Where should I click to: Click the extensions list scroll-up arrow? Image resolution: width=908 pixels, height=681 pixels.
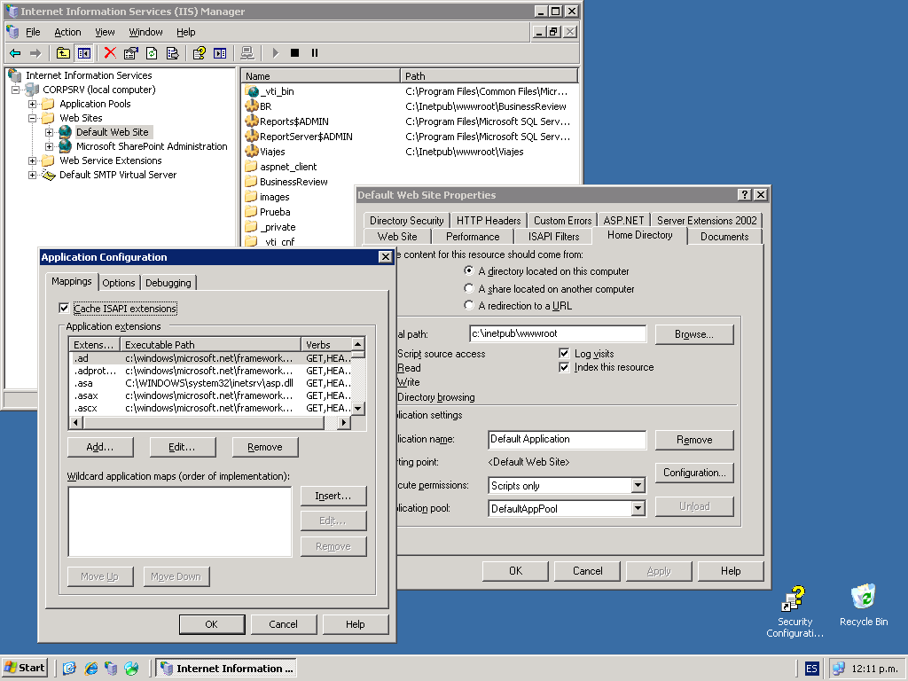click(x=358, y=344)
